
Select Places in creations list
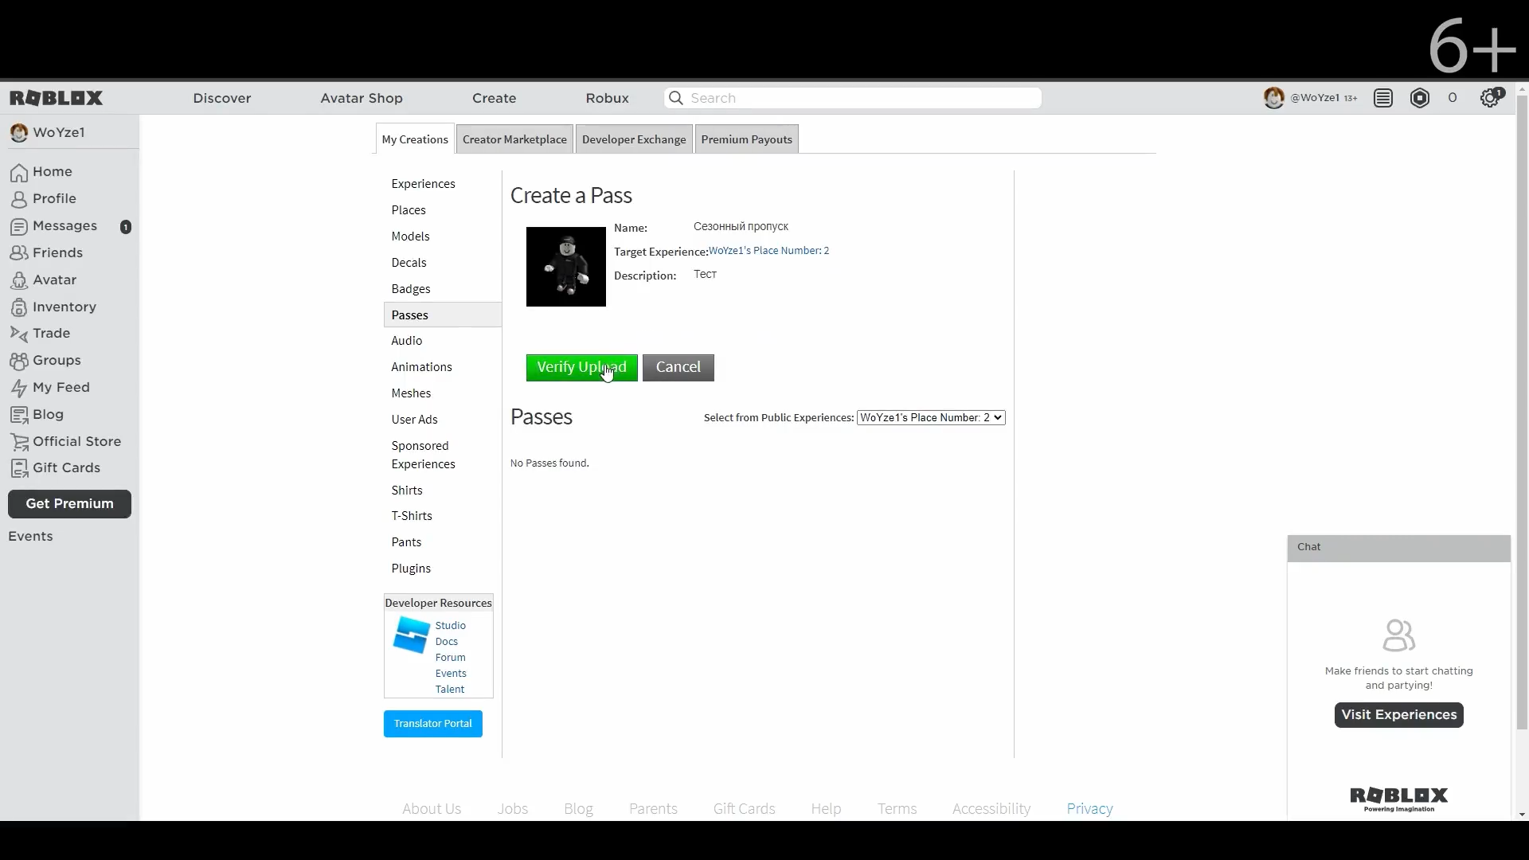[409, 210]
